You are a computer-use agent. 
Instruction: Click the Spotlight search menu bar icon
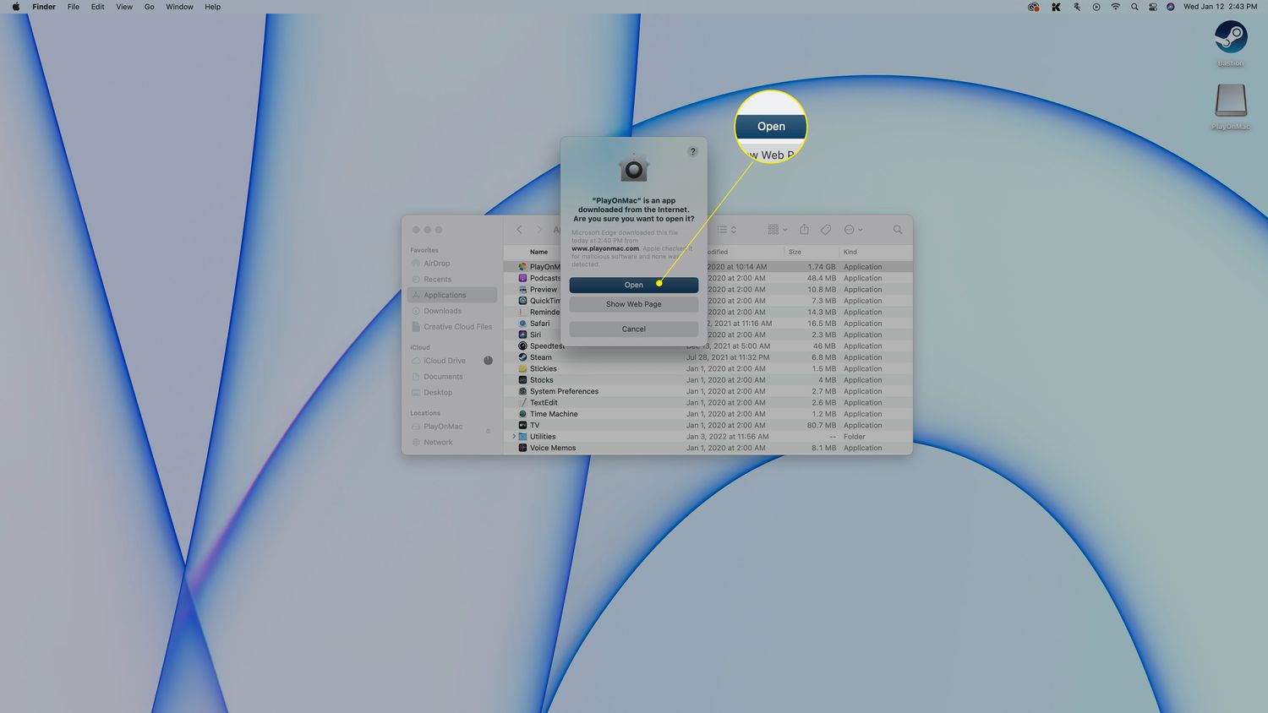click(1134, 7)
